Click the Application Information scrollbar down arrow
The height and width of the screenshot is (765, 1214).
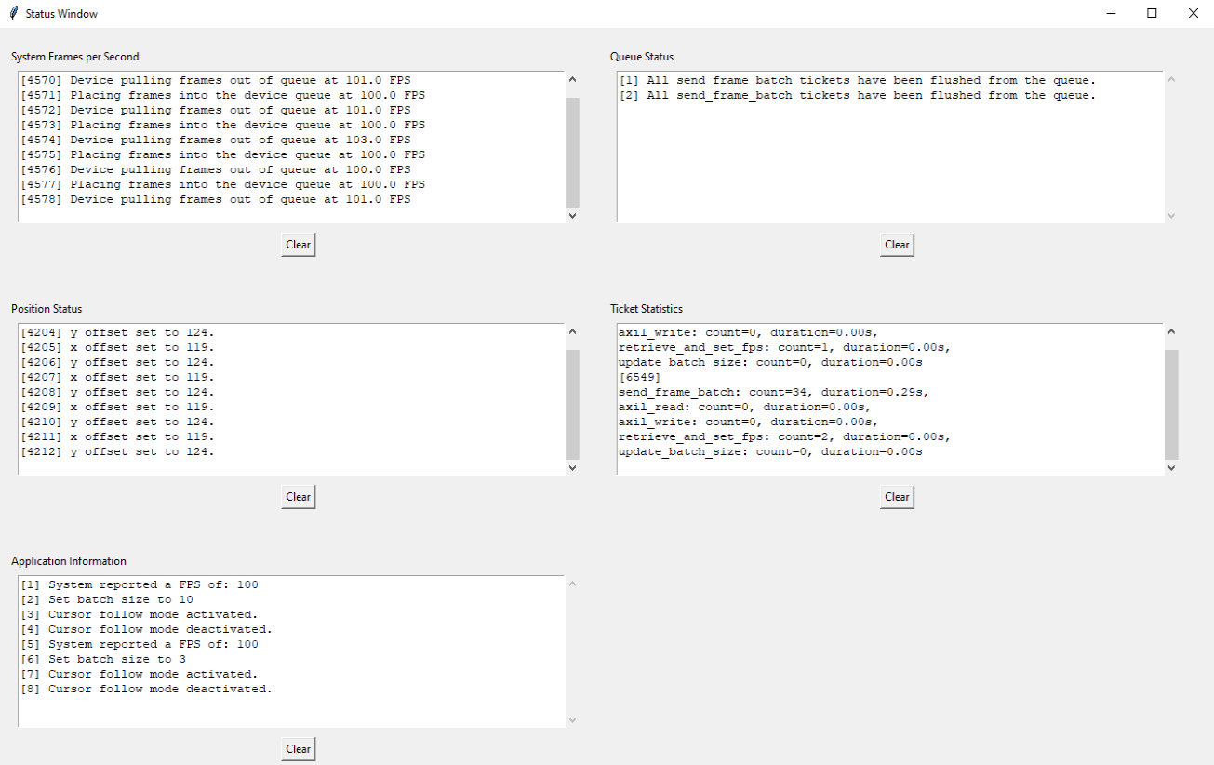click(x=571, y=719)
